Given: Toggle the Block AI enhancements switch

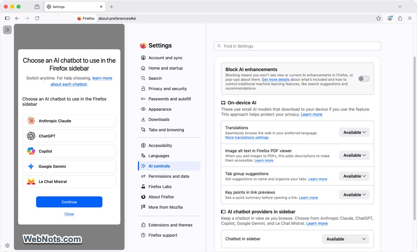Looking at the screenshot, I should click(x=364, y=79).
